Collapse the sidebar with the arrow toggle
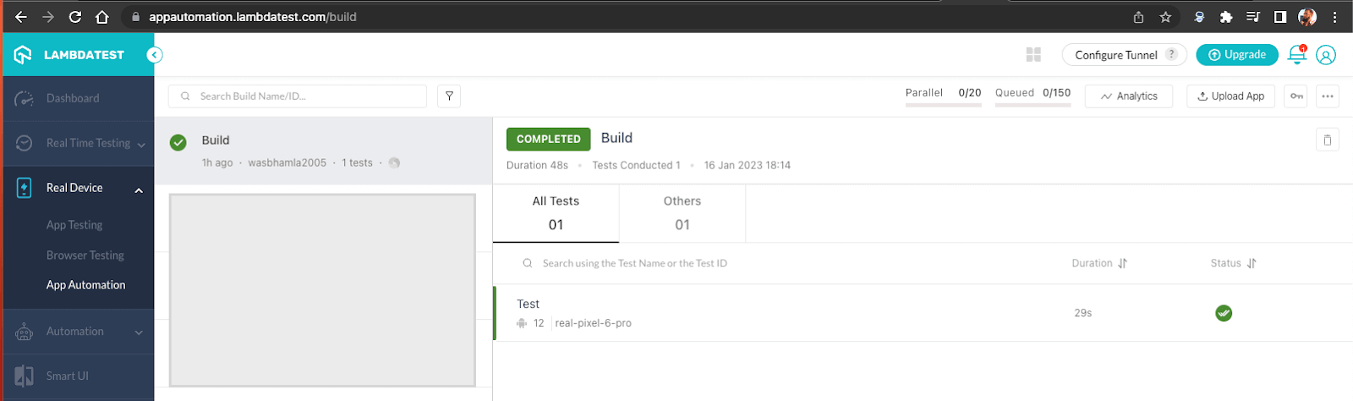Screen dimensions: 1353x401 pyautogui.click(x=154, y=55)
